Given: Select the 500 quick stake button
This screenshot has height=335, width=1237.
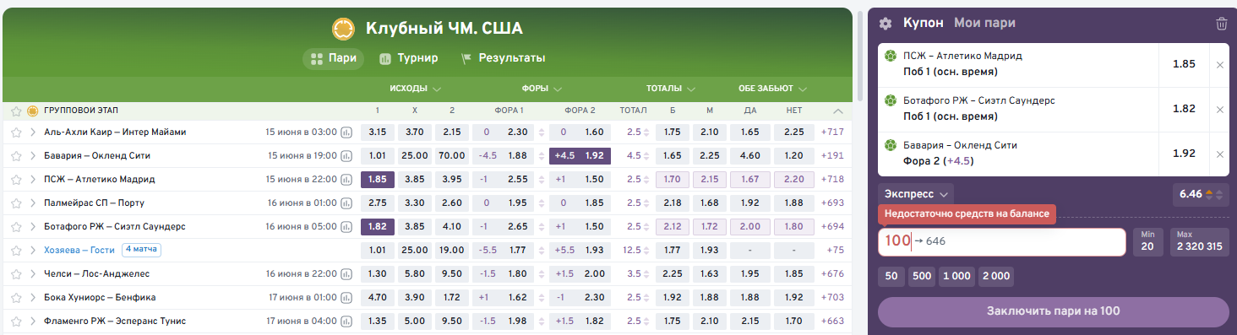Looking at the screenshot, I should [922, 277].
